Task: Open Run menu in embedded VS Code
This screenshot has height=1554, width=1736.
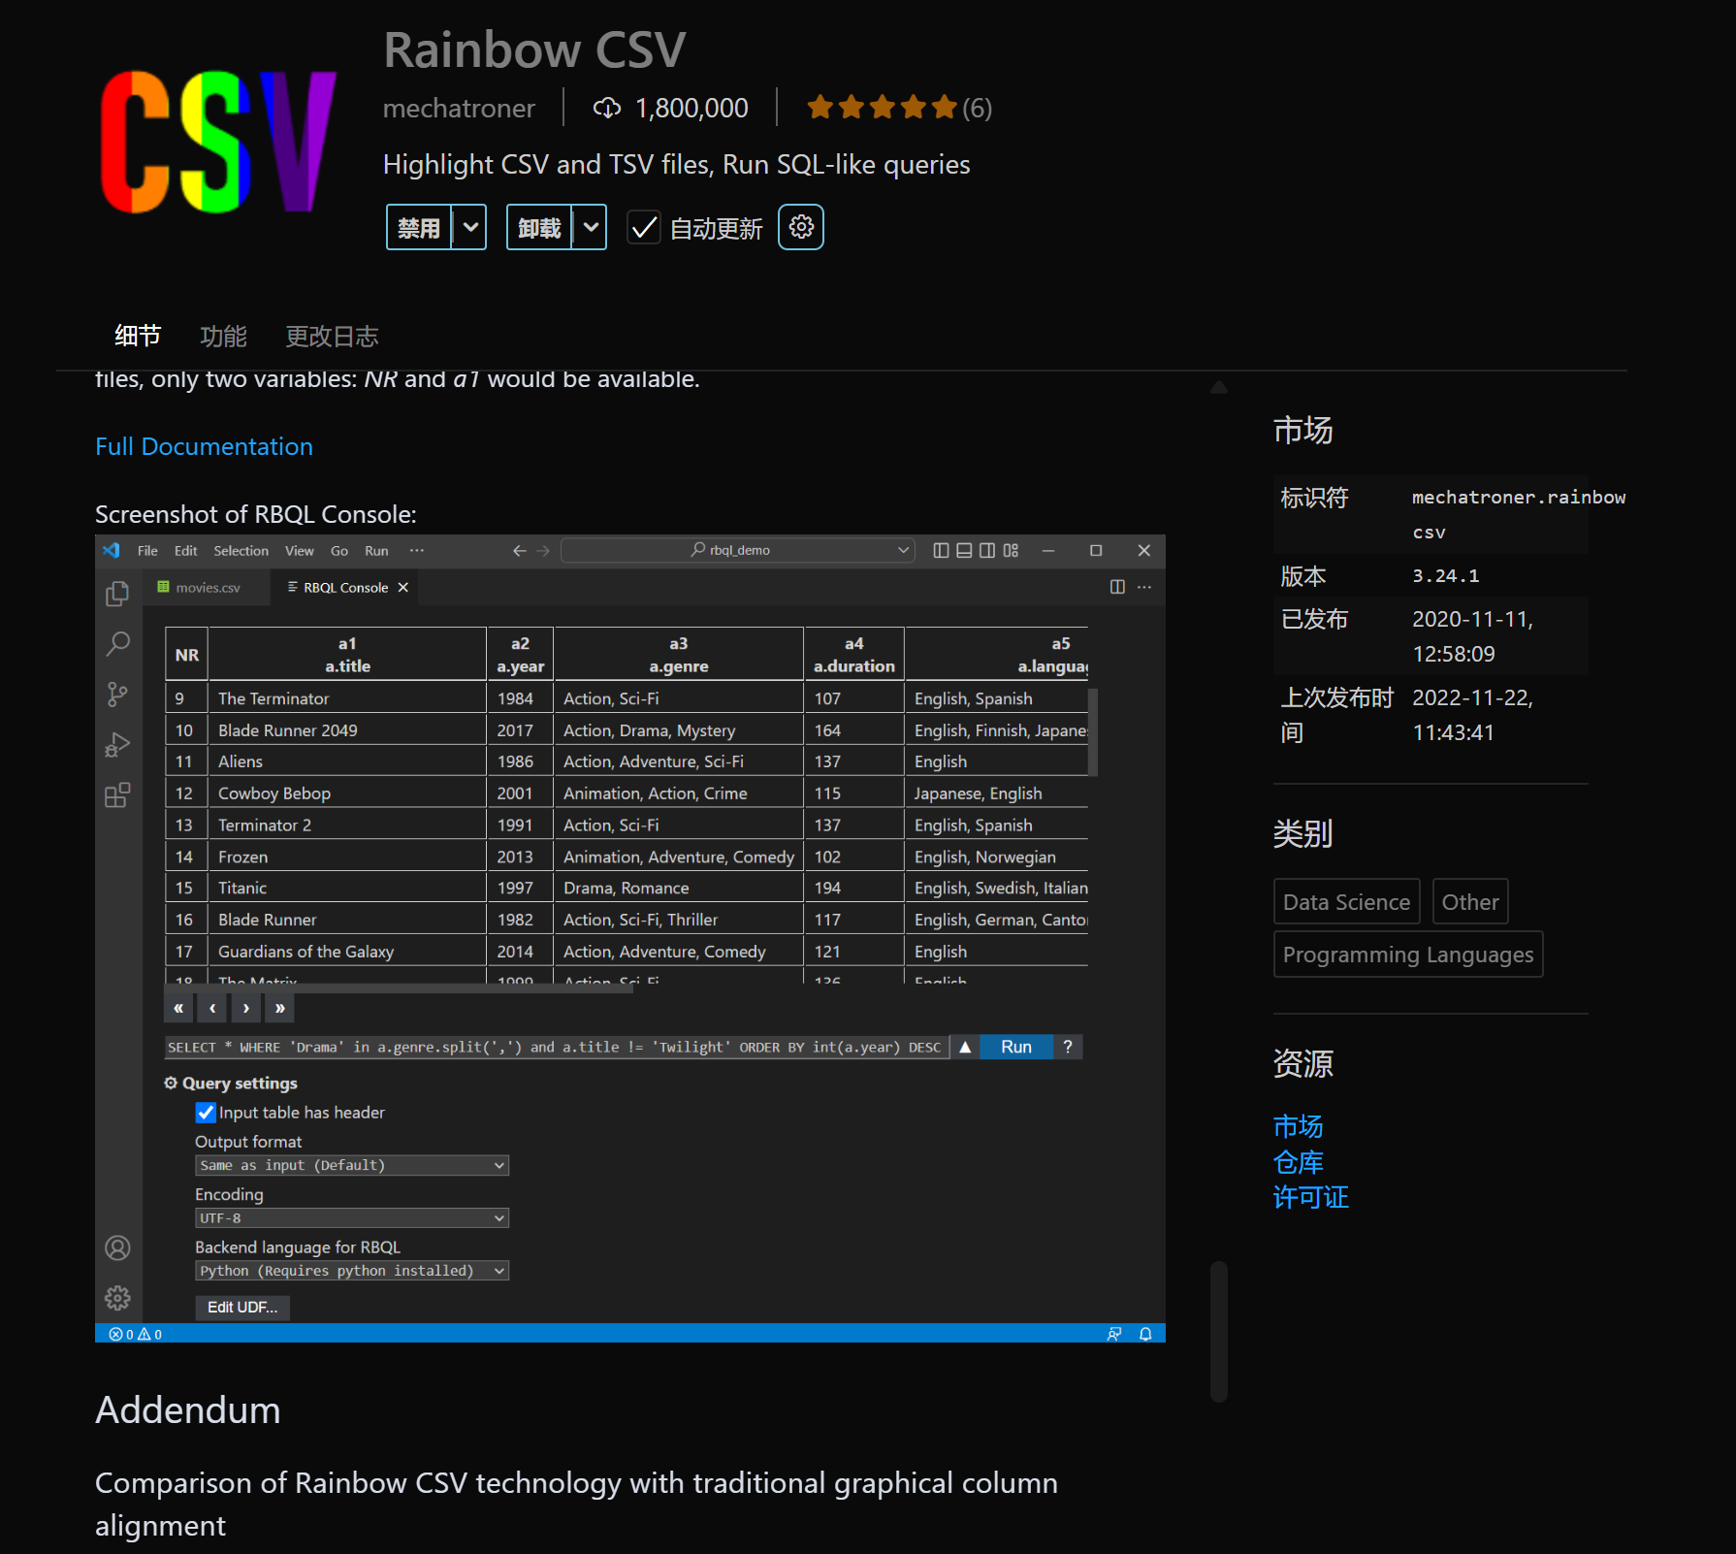Action: (376, 550)
